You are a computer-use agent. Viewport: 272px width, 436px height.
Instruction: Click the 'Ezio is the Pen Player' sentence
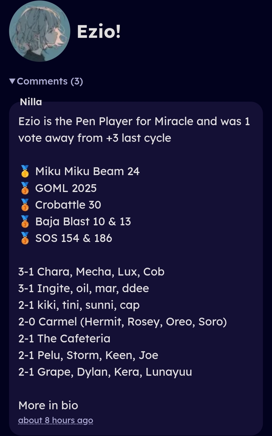click(x=134, y=122)
